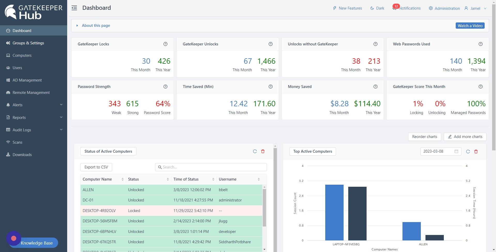Open the Downloads page
This screenshot has width=496, height=252.
coord(34,155)
